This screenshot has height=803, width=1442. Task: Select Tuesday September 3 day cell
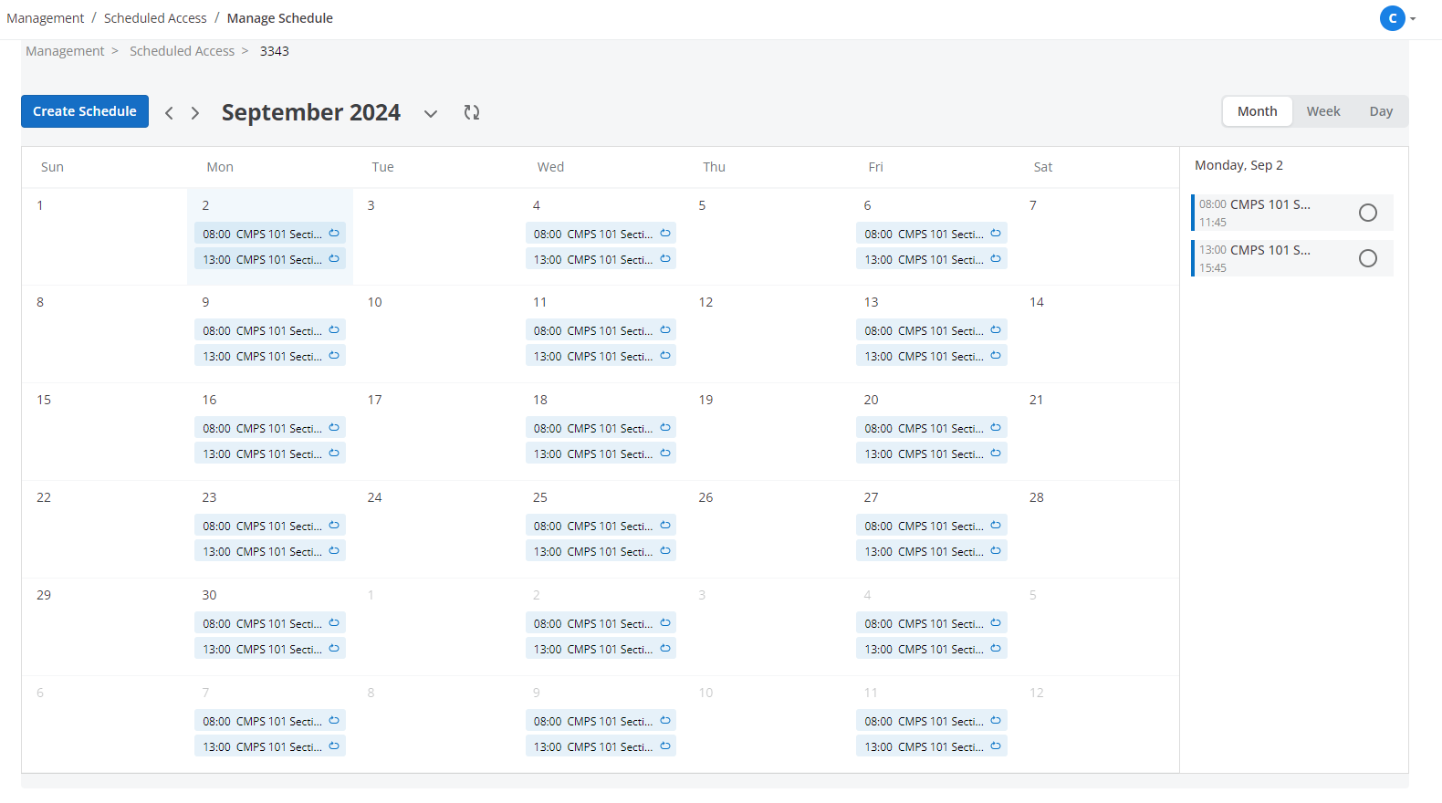point(435,237)
